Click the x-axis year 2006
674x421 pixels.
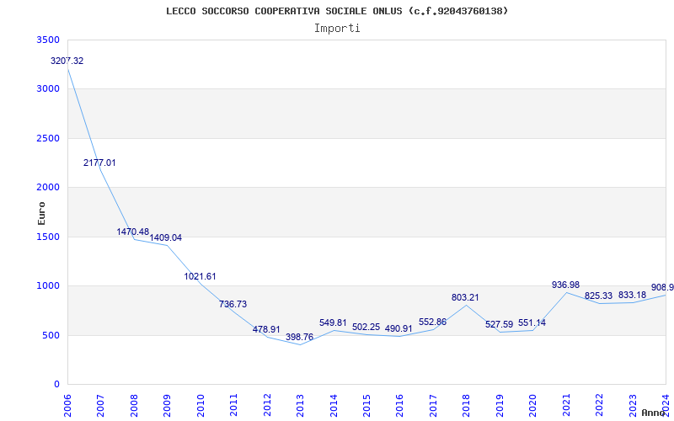(x=67, y=405)
